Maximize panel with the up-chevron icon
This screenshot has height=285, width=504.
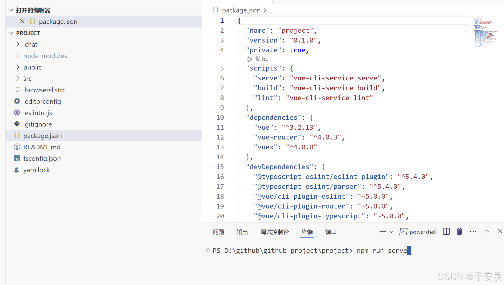487,232
